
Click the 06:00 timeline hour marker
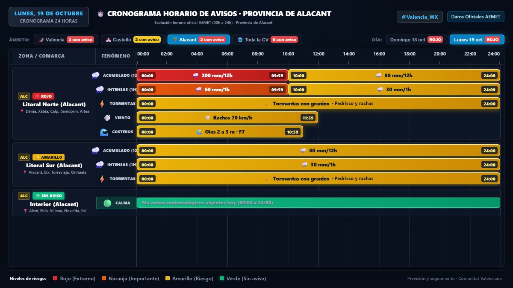[x=227, y=54]
